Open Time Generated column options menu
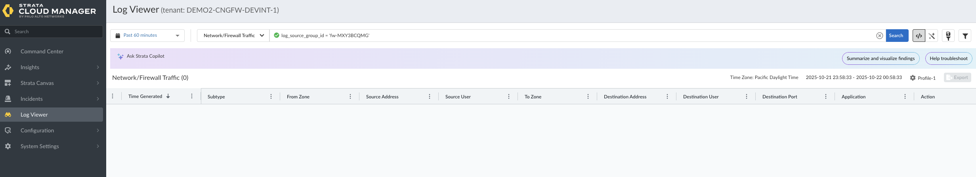This screenshot has width=976, height=177. (192, 96)
